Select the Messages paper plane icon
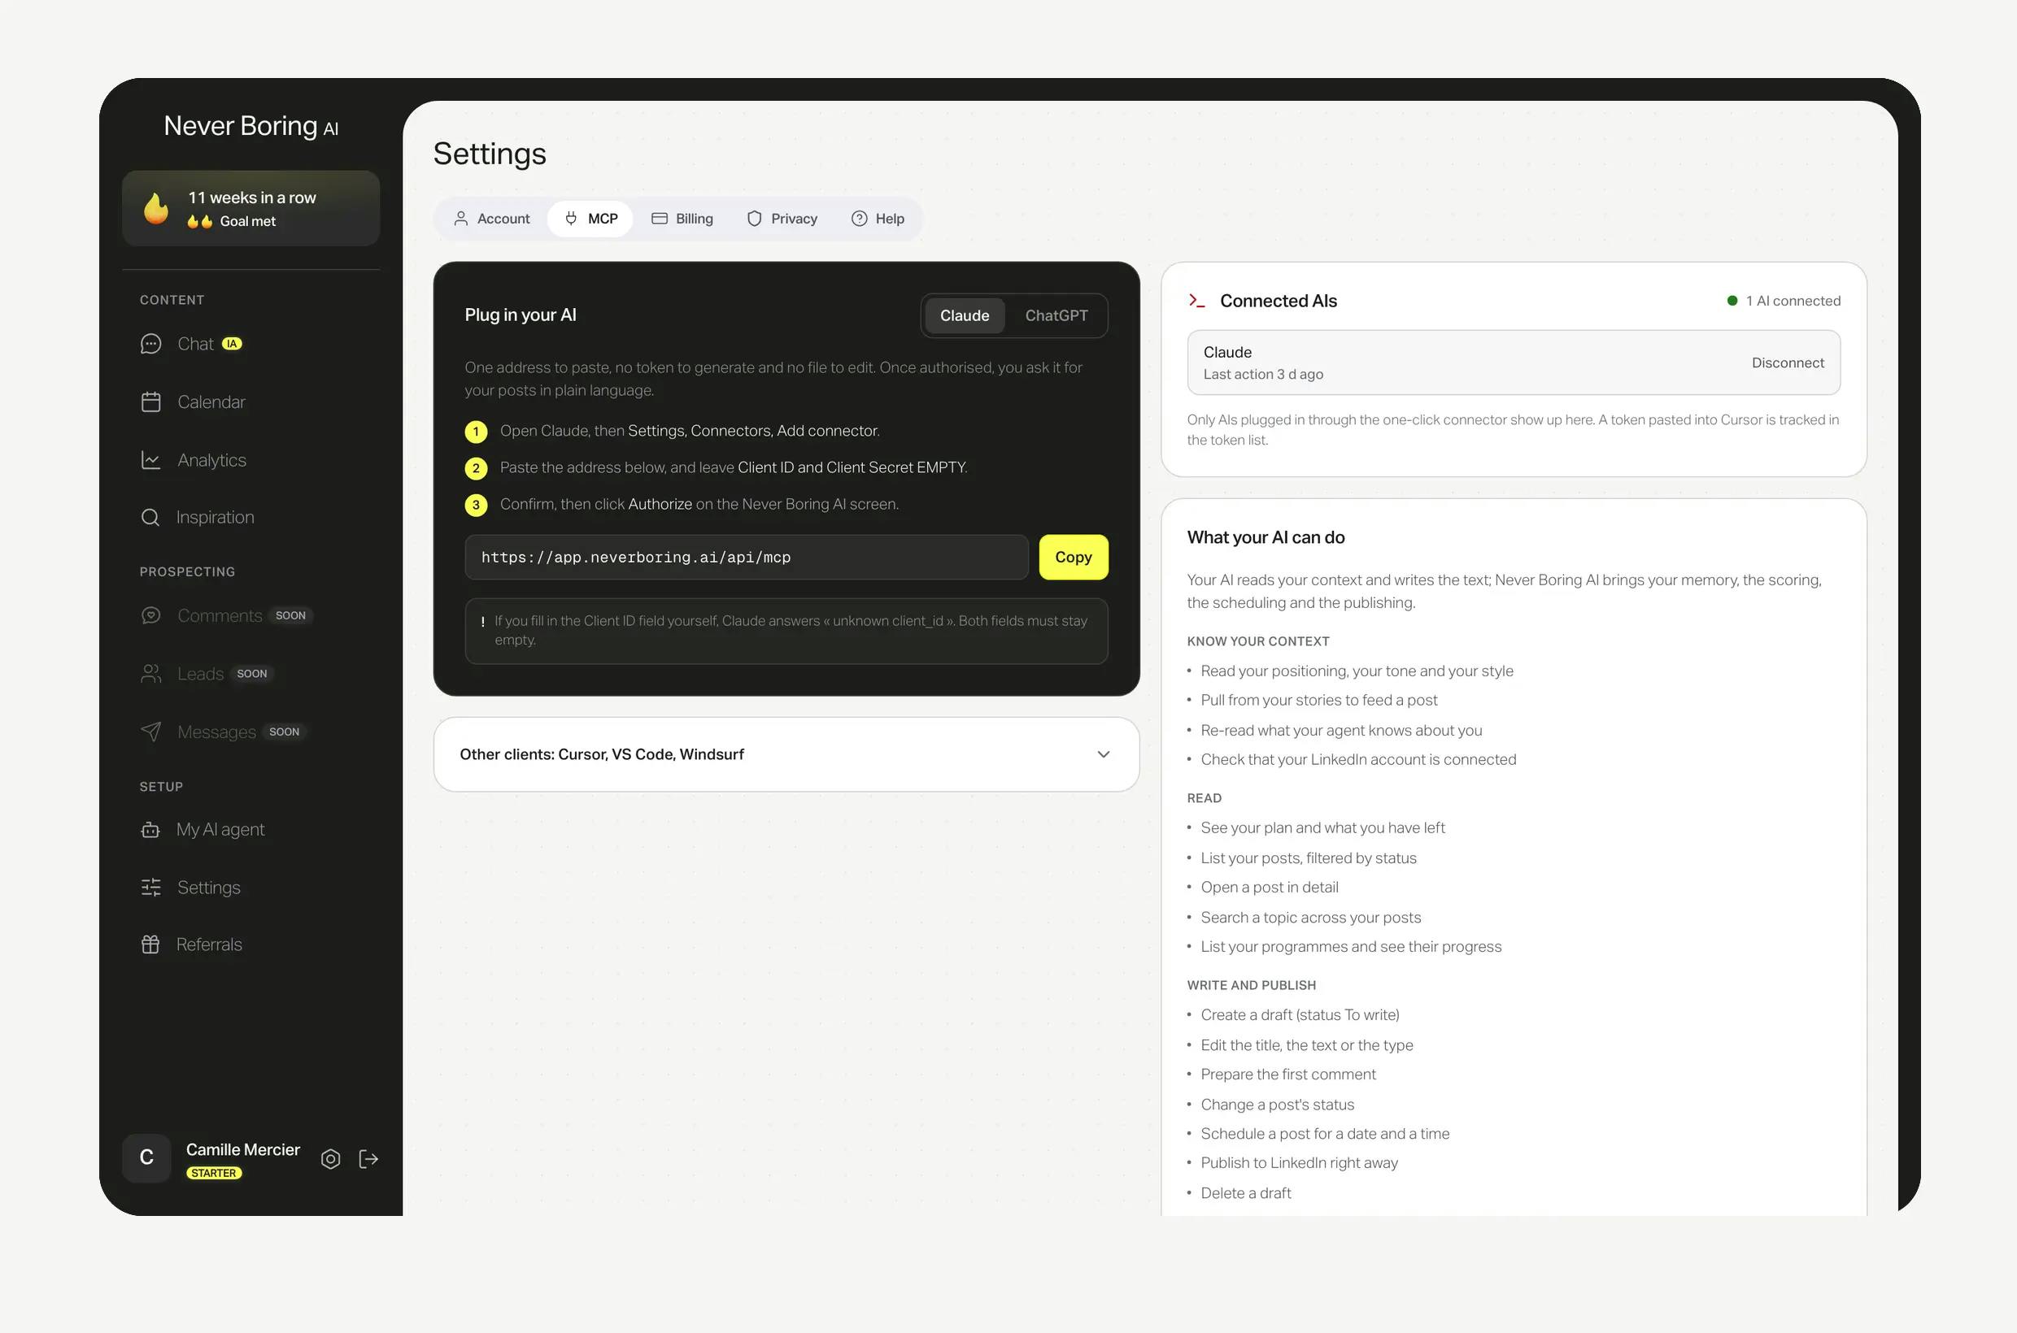Viewport: 2017px width, 1333px height. pyautogui.click(x=150, y=731)
